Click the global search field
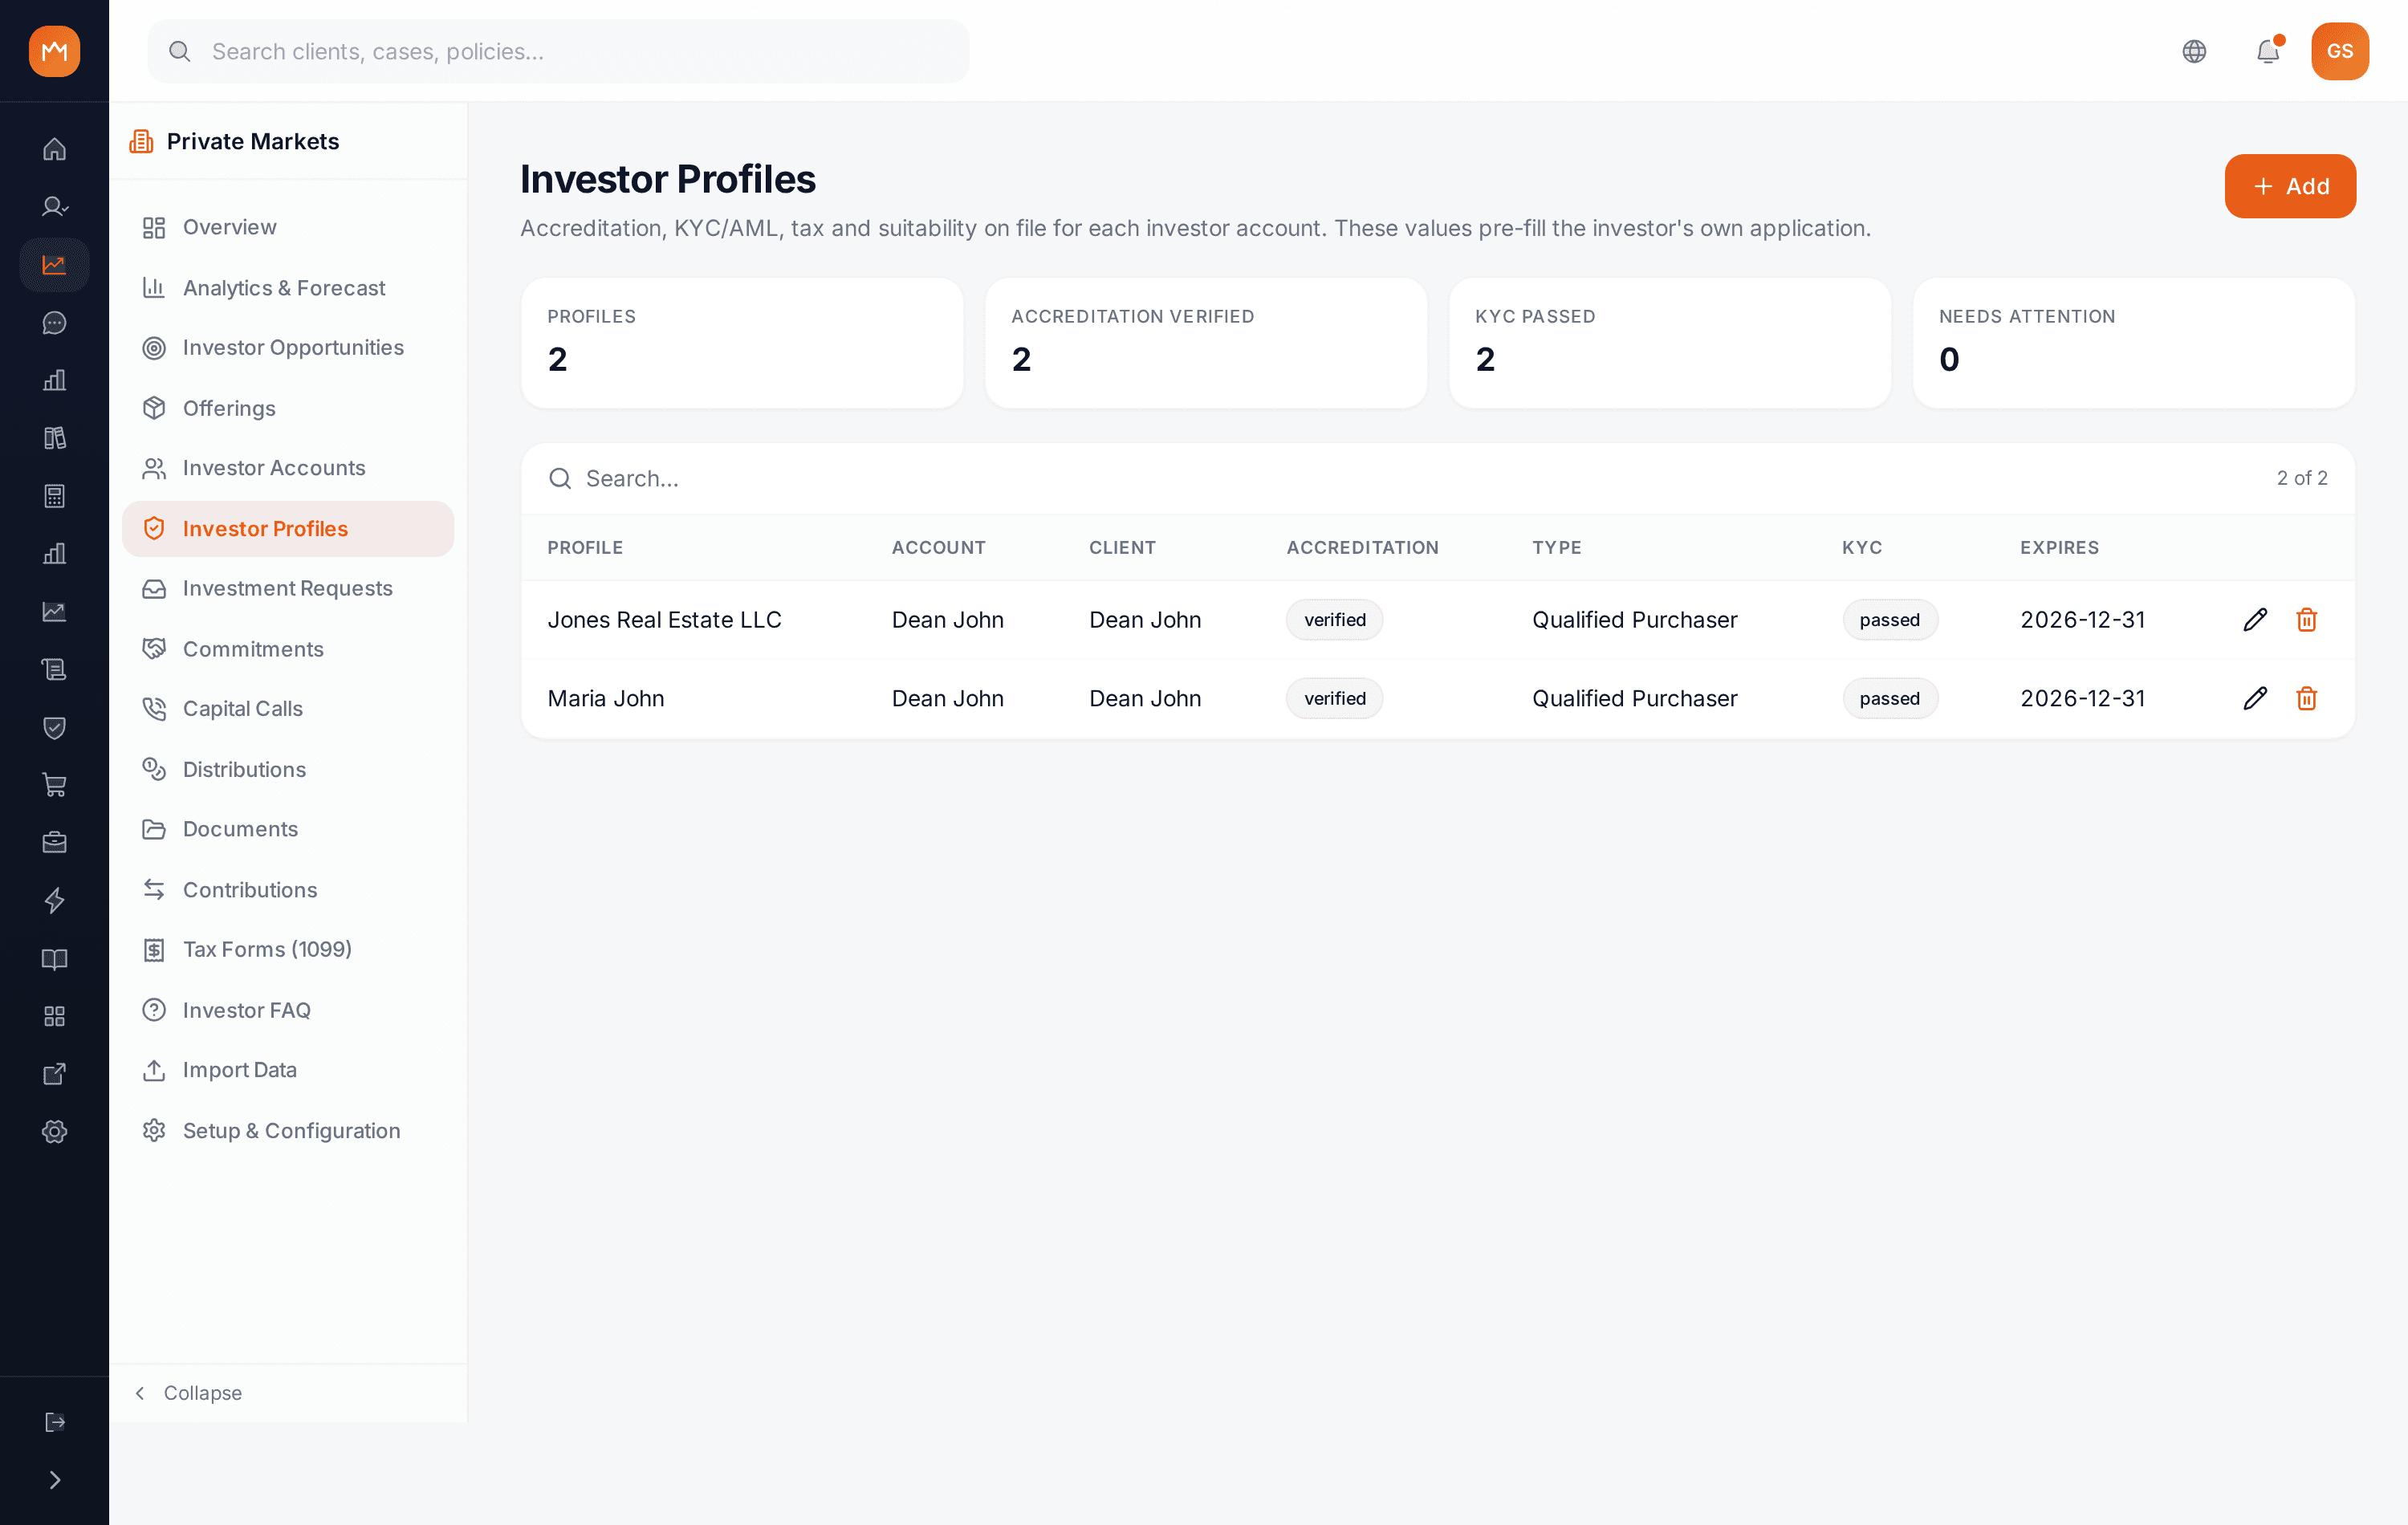 [558, 51]
